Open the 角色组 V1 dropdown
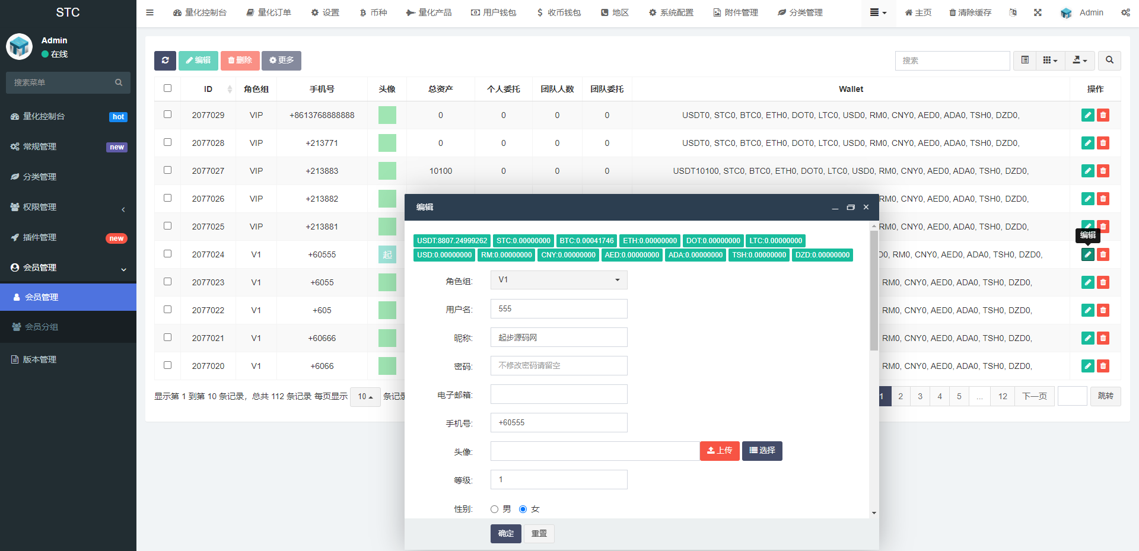The height and width of the screenshot is (551, 1139). (558, 280)
